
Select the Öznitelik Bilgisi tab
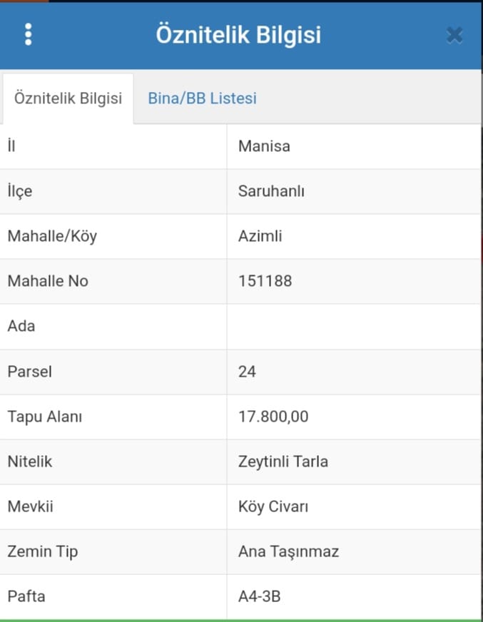(68, 98)
